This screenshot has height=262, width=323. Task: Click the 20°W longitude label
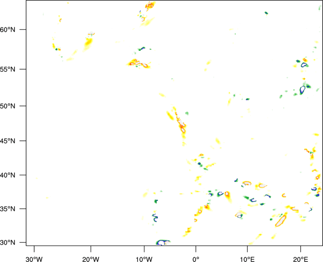[x=90, y=259]
